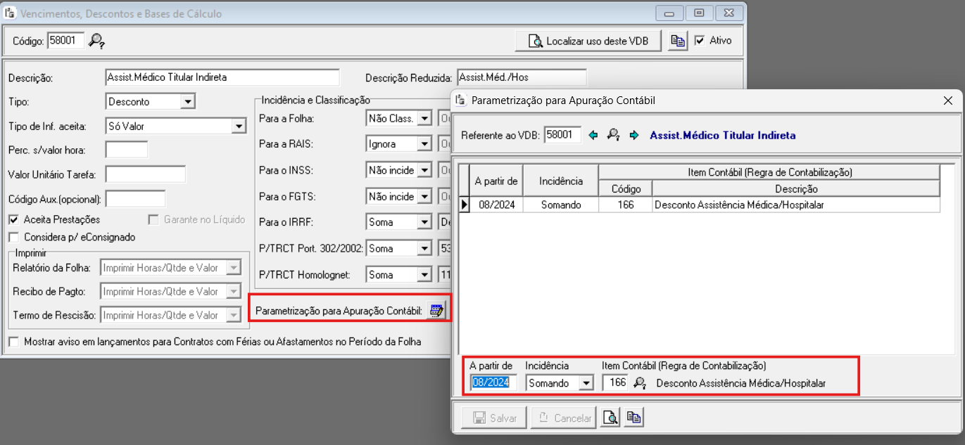Select the 166 code cell in grid
The height and width of the screenshot is (445, 965).
point(625,205)
